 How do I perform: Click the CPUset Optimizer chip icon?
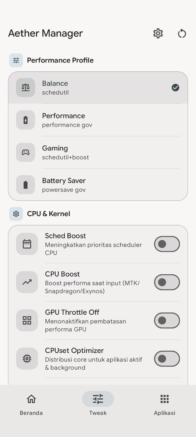tap(27, 358)
